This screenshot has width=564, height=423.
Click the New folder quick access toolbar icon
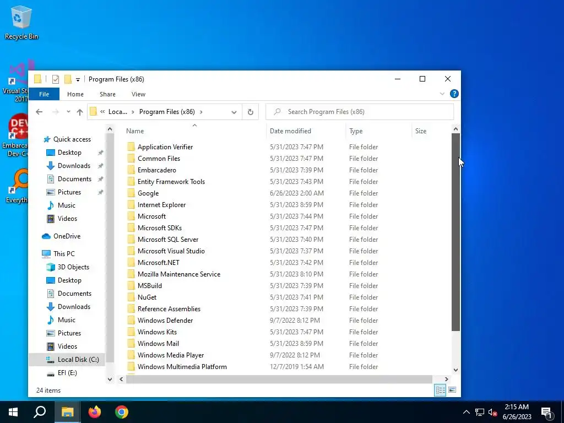[68, 79]
